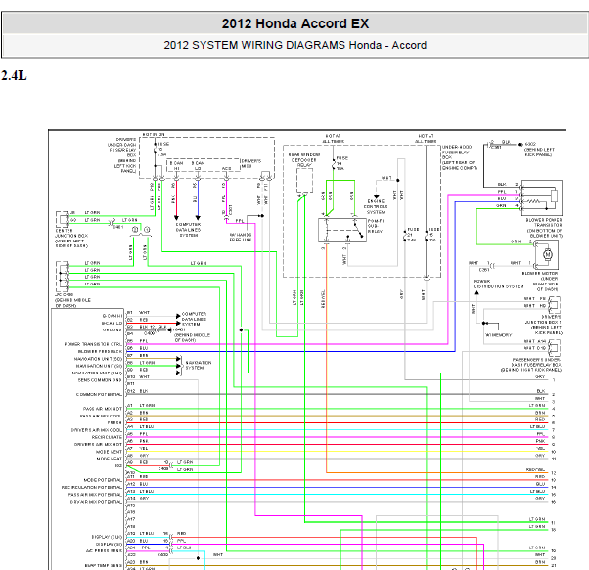Click 'DRIVER'S AIR MIX HOT' pin label

click(98, 444)
